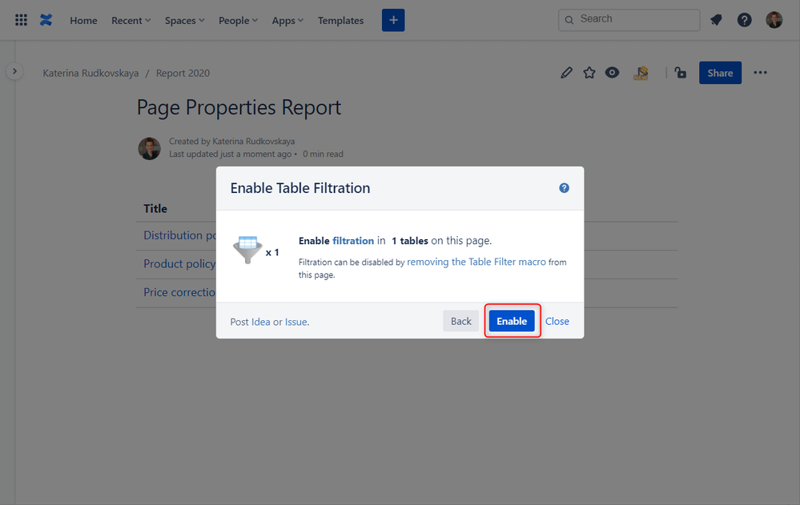
Task: Open removing the Table Filter macro link
Action: pos(476,262)
